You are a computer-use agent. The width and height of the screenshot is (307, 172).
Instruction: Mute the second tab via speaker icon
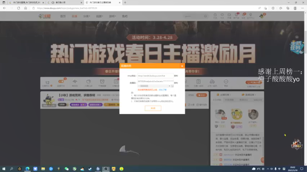tap(53, 3)
